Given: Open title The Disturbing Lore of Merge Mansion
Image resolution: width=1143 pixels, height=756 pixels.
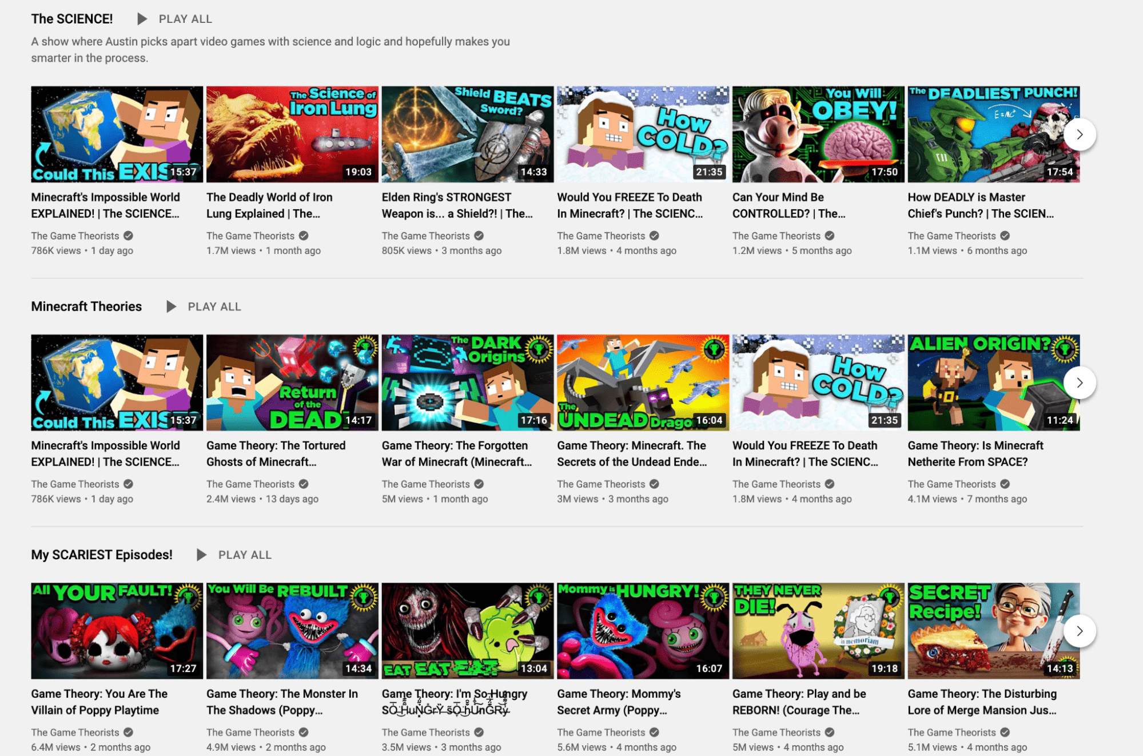Looking at the screenshot, I should (982, 702).
